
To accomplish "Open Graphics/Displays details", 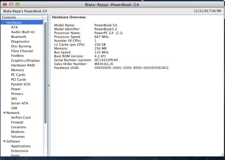I will point(25,60).
